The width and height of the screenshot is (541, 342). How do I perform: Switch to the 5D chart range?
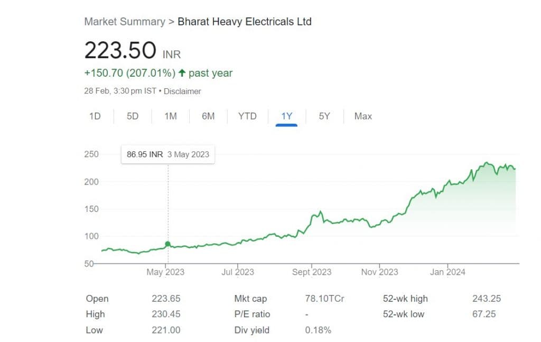(133, 116)
